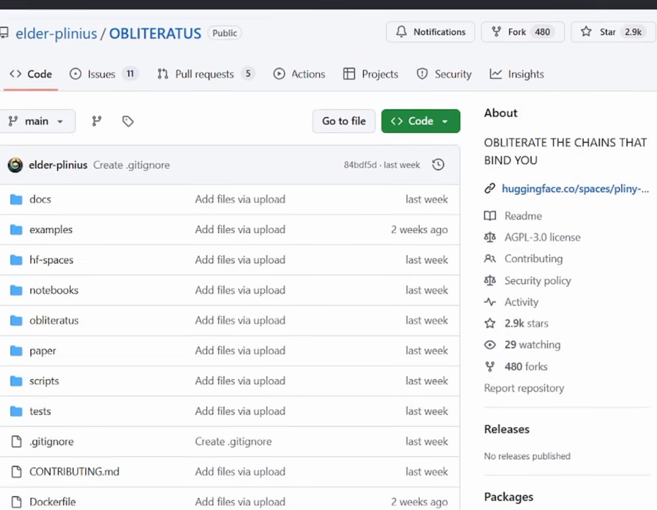Switch to the Issues tab
The width and height of the screenshot is (657, 510).
coord(101,74)
